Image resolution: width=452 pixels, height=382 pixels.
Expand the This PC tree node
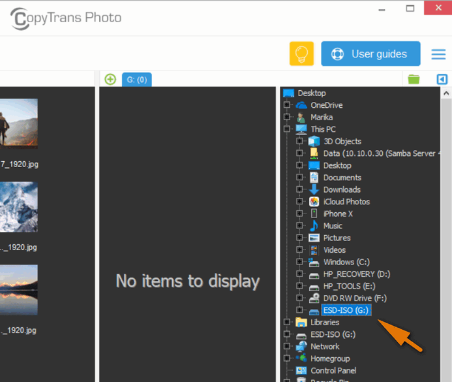[287, 129]
